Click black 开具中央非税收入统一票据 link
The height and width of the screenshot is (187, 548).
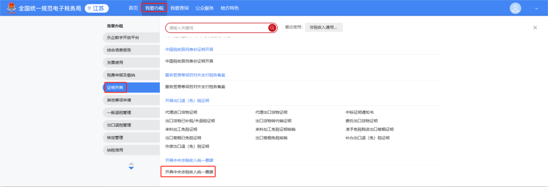coord(189,172)
